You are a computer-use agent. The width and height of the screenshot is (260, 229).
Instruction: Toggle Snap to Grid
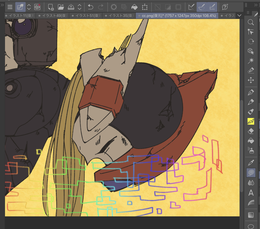click(212, 7)
